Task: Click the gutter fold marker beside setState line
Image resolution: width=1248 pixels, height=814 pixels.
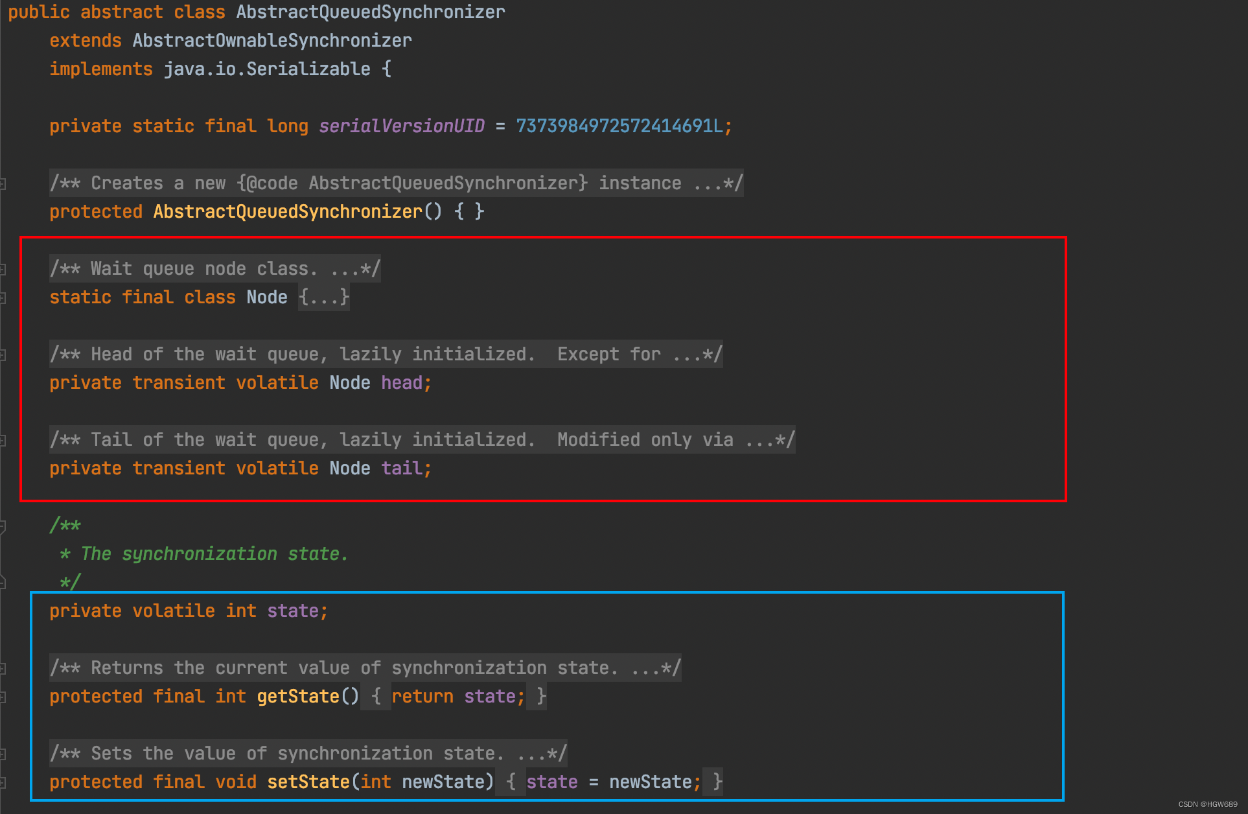Action: pos(3,782)
